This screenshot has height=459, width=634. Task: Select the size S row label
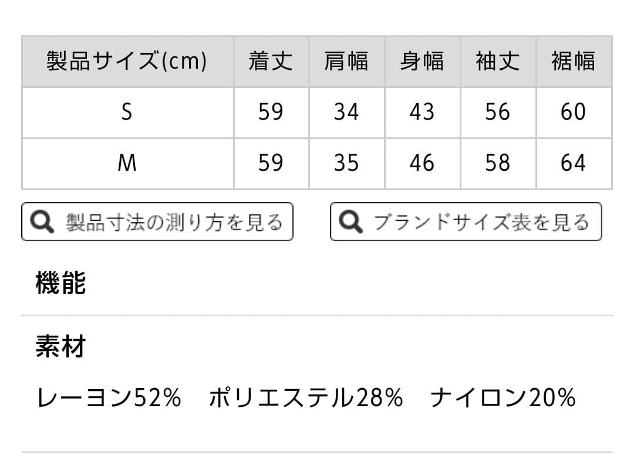tap(126, 112)
